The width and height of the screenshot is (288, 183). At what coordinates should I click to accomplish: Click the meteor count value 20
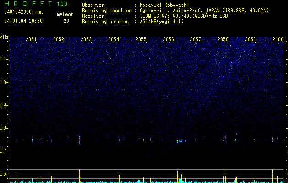pyautogui.click(x=66, y=21)
